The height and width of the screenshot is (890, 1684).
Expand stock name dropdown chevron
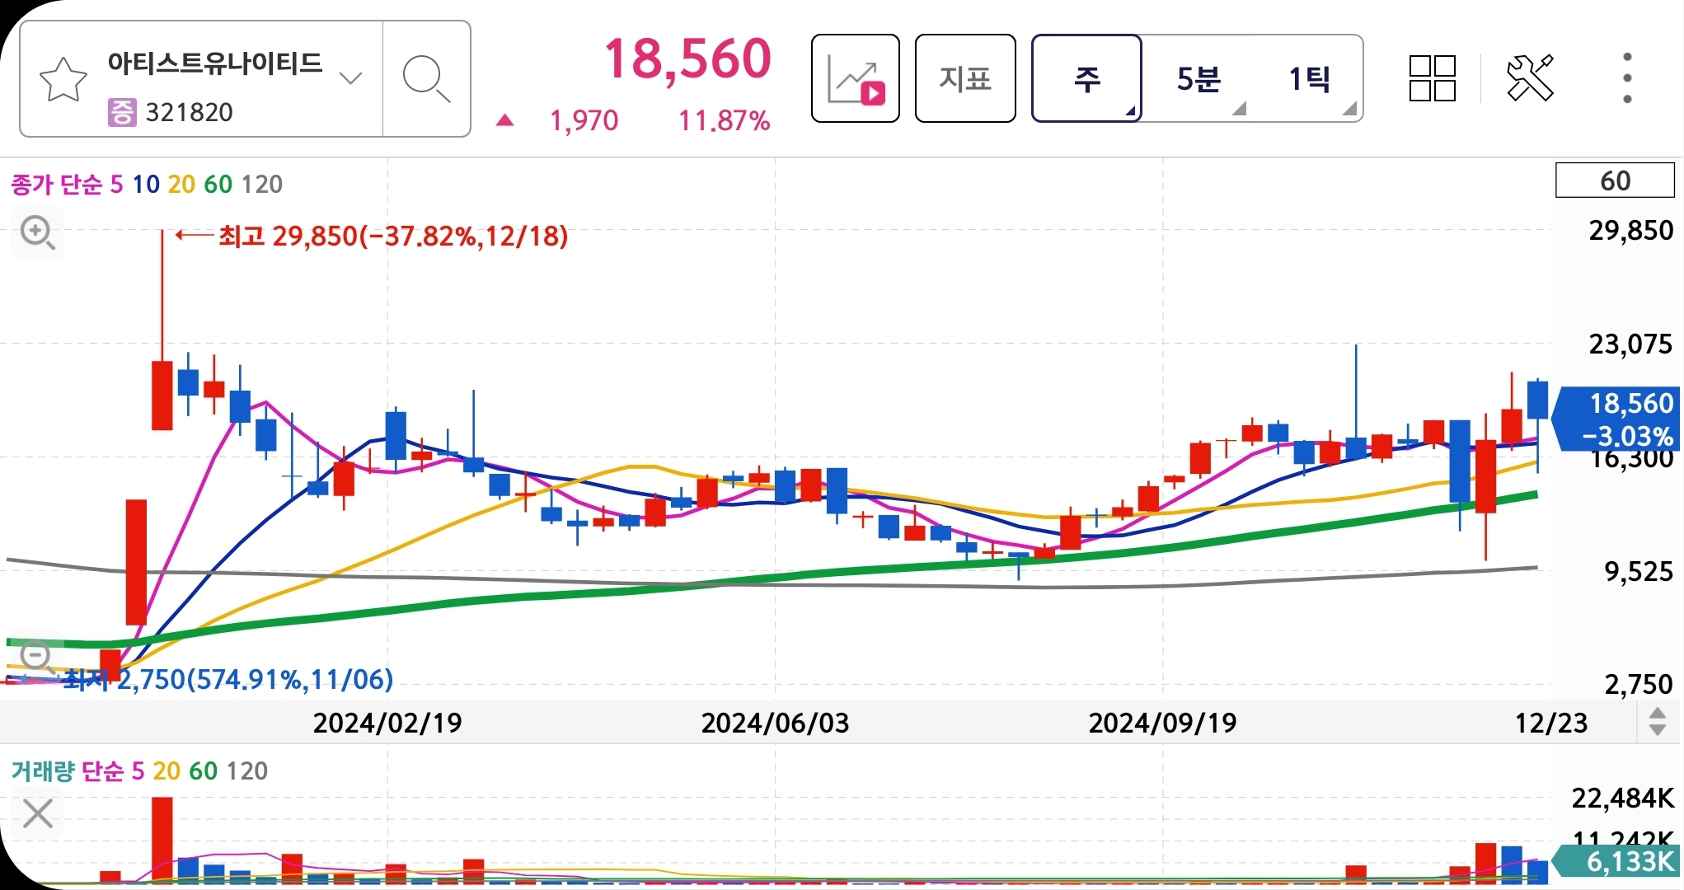(x=351, y=78)
